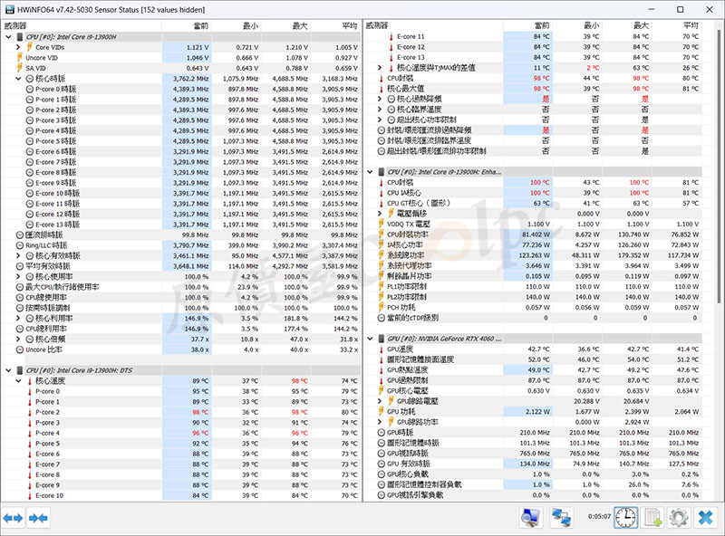Open sensor settings gear icon

tap(677, 518)
